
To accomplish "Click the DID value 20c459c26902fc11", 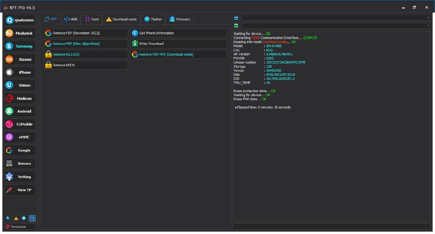I will 280,79.
